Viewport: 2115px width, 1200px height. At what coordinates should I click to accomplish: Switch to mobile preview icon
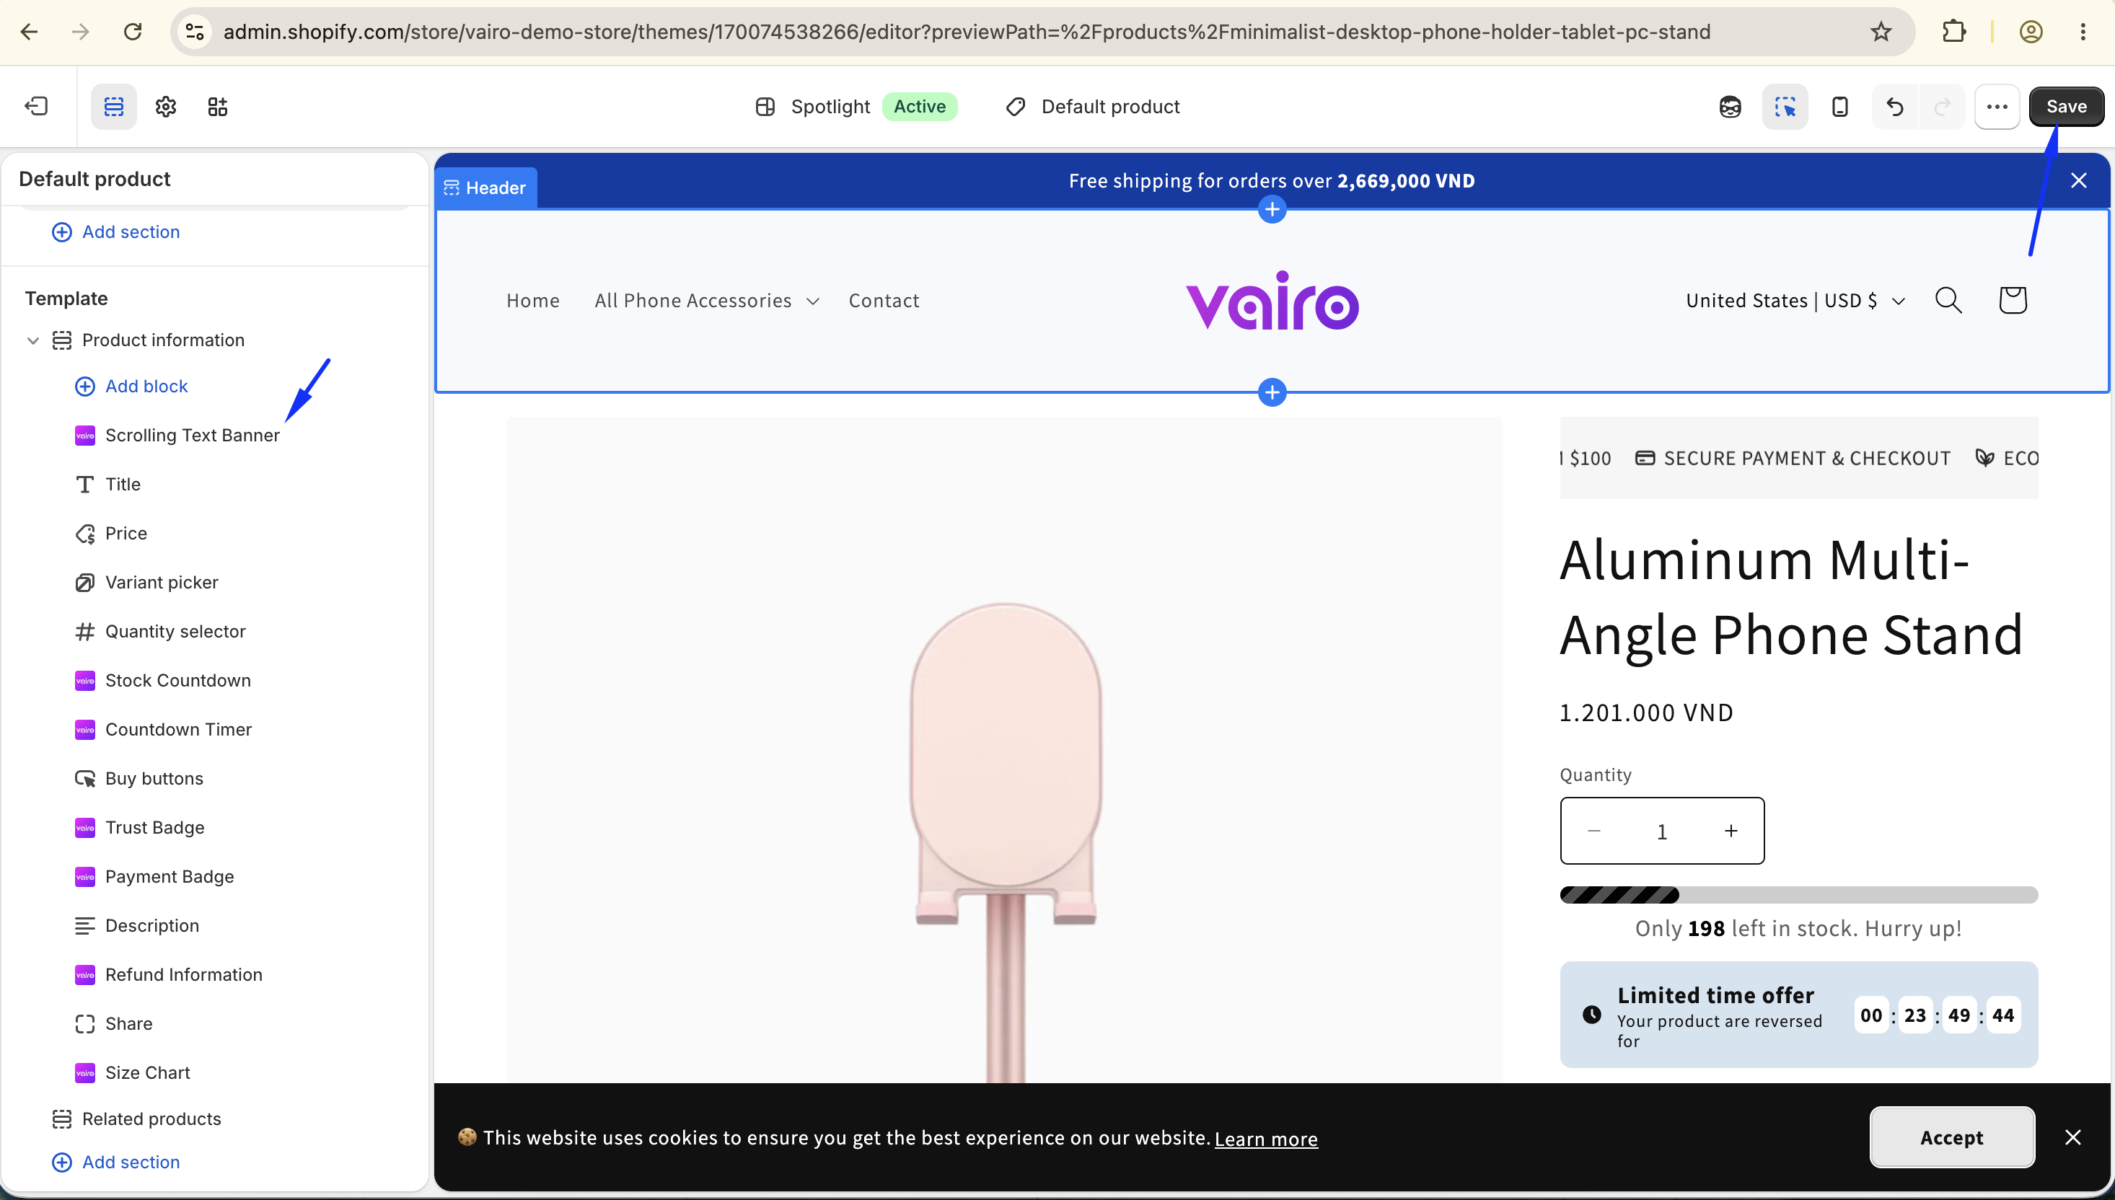[1839, 106]
